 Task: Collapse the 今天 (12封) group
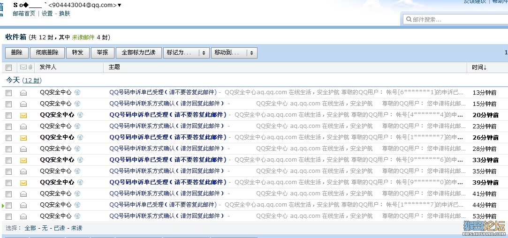point(23,80)
